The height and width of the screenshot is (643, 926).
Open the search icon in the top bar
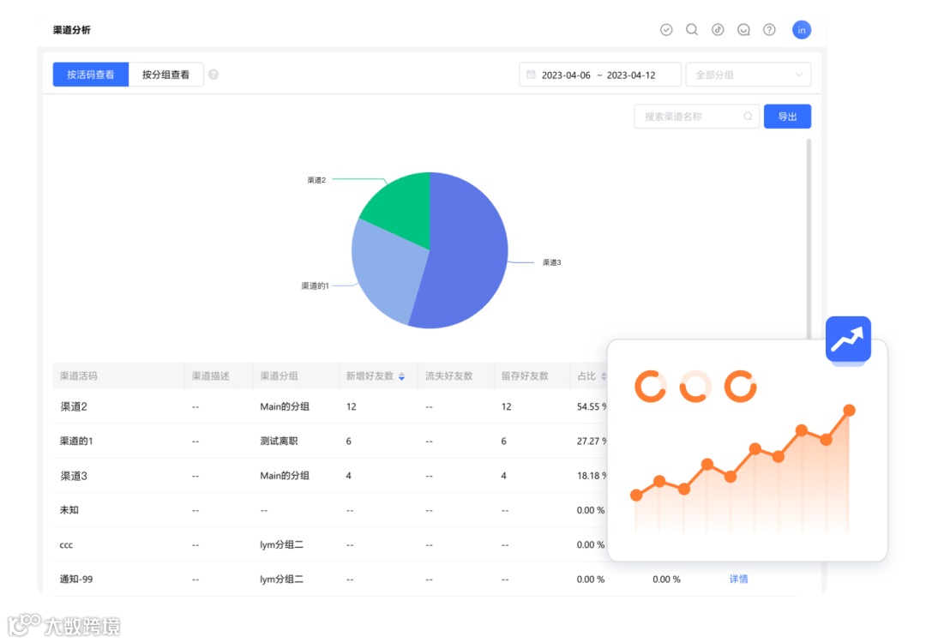pyautogui.click(x=692, y=29)
